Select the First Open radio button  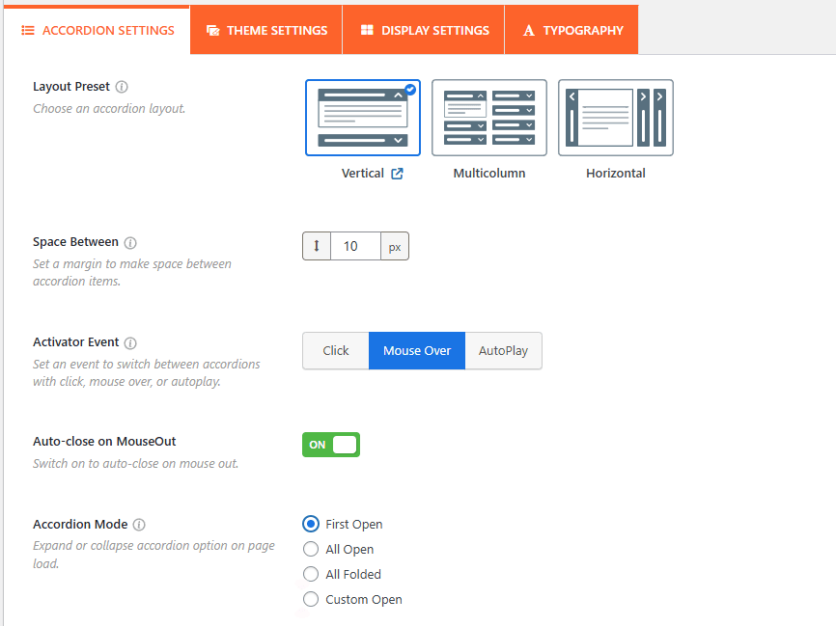pos(311,525)
